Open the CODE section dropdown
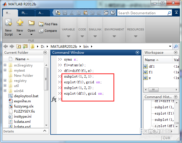Screen dimensions: 182x143 [x=82, y=36]
